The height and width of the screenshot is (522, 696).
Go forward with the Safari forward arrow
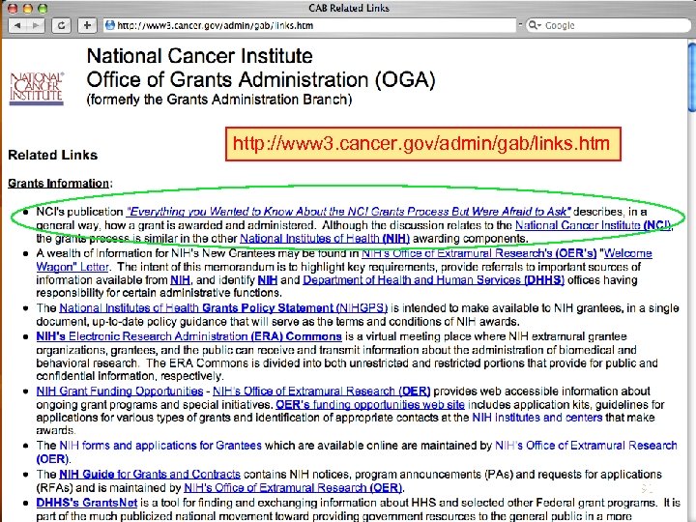tap(35, 25)
